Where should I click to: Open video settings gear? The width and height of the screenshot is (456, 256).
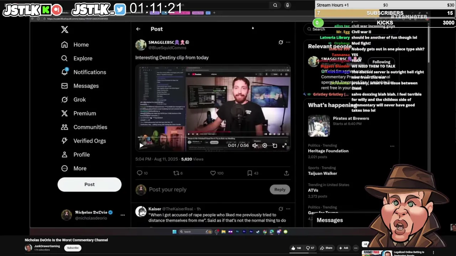[265, 145]
